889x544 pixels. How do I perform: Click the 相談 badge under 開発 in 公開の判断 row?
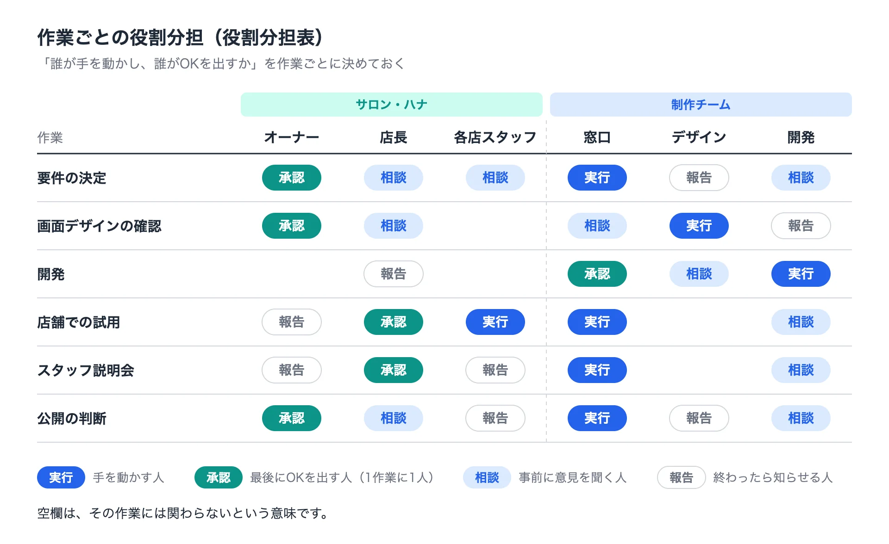(801, 418)
